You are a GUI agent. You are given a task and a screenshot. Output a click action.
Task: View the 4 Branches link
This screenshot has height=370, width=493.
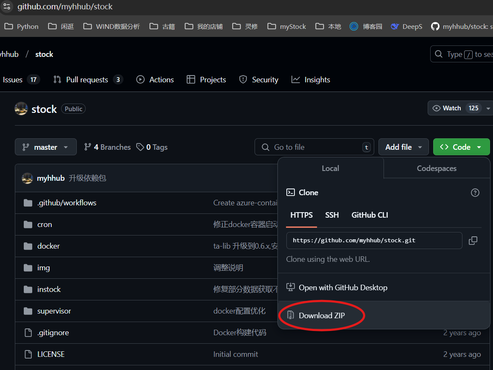pos(107,147)
